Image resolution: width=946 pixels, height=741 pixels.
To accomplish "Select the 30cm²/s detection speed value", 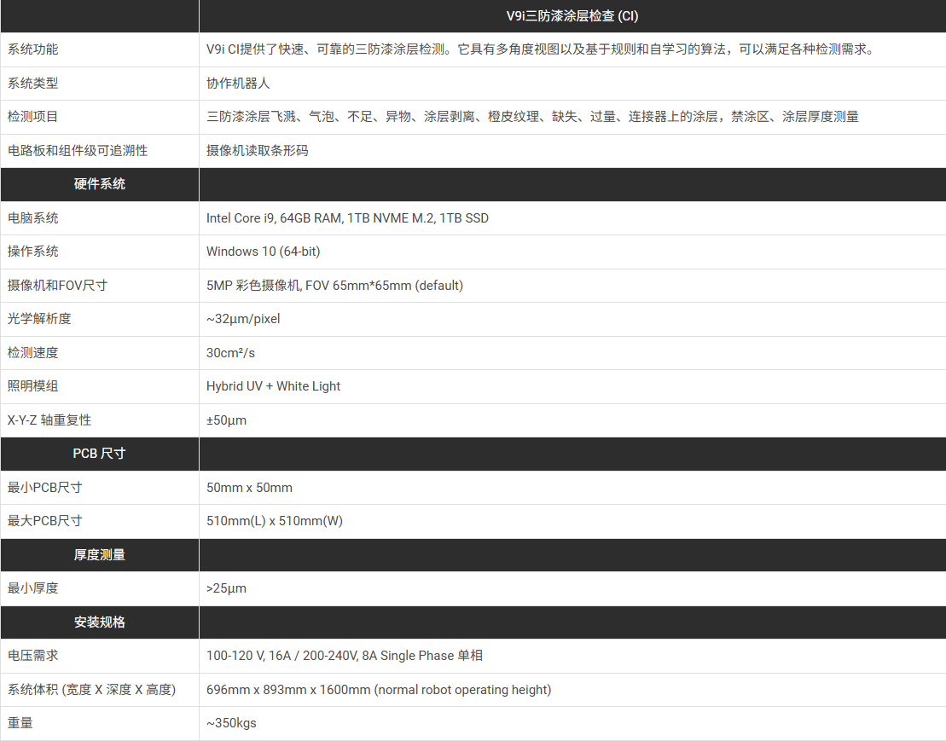I will tap(230, 353).
